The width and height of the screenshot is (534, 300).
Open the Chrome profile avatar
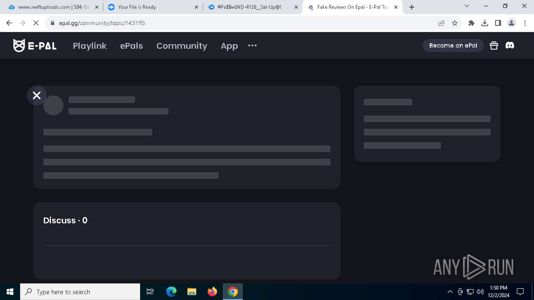(511, 23)
